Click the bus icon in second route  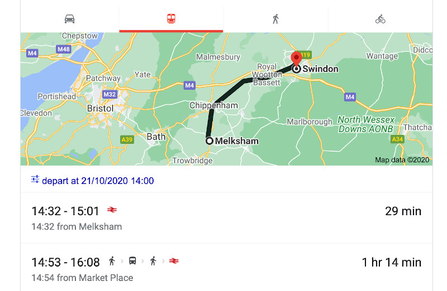[132, 261]
